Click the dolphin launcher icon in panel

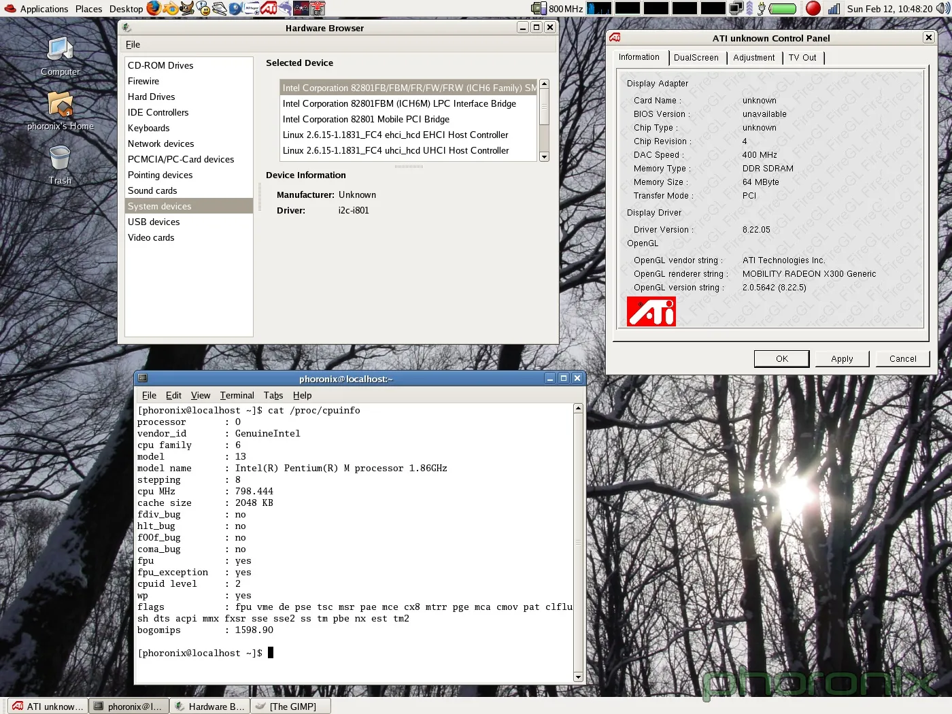point(285,8)
